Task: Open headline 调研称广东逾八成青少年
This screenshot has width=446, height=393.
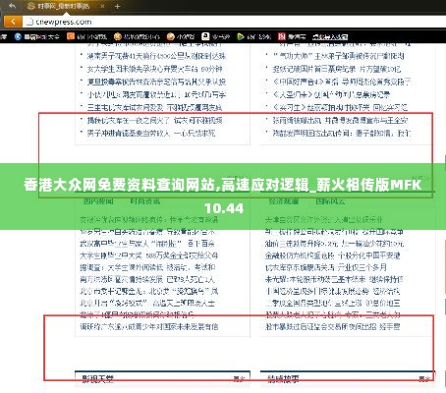Action: tap(149, 326)
